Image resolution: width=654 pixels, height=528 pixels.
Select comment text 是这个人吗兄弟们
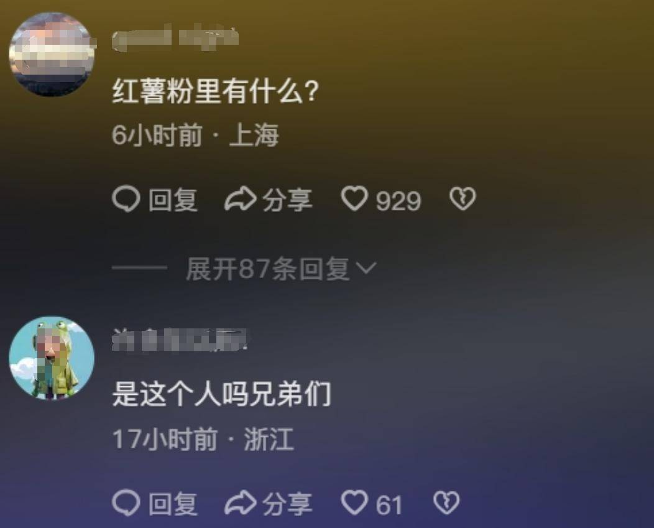click(x=222, y=394)
